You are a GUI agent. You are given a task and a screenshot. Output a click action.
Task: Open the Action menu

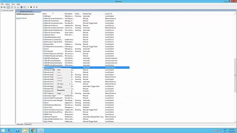(x=7, y=4)
